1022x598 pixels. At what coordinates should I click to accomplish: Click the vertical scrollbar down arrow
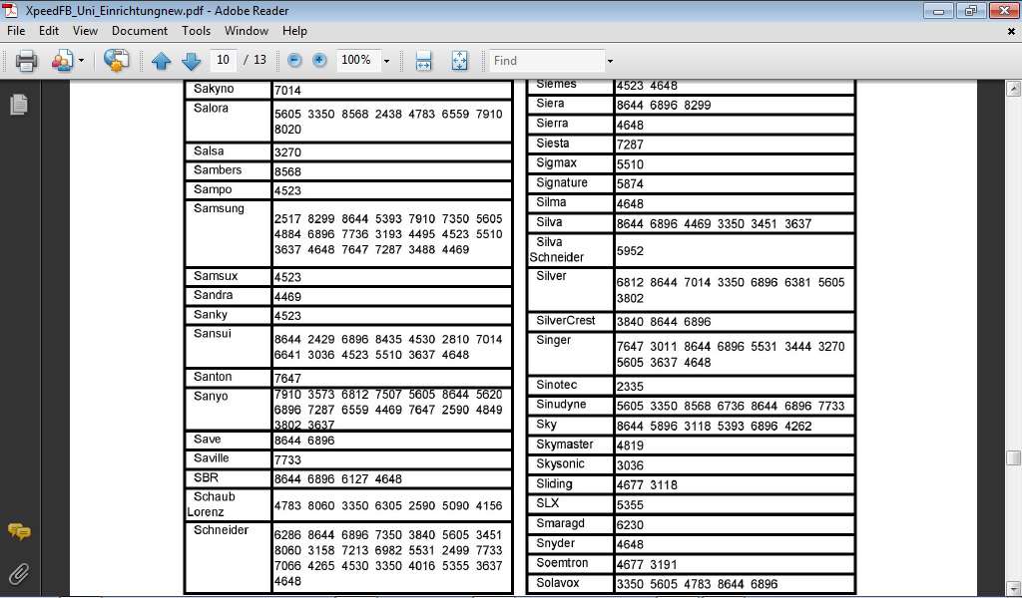pyautogui.click(x=1013, y=587)
